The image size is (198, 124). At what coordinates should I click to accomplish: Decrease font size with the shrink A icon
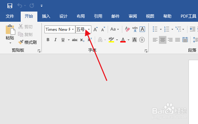(103, 29)
